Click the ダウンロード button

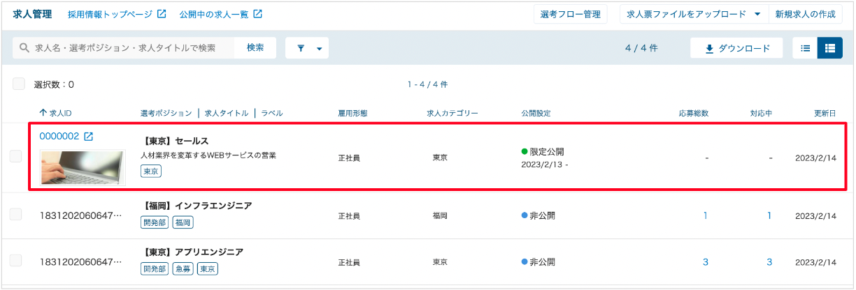[736, 48]
